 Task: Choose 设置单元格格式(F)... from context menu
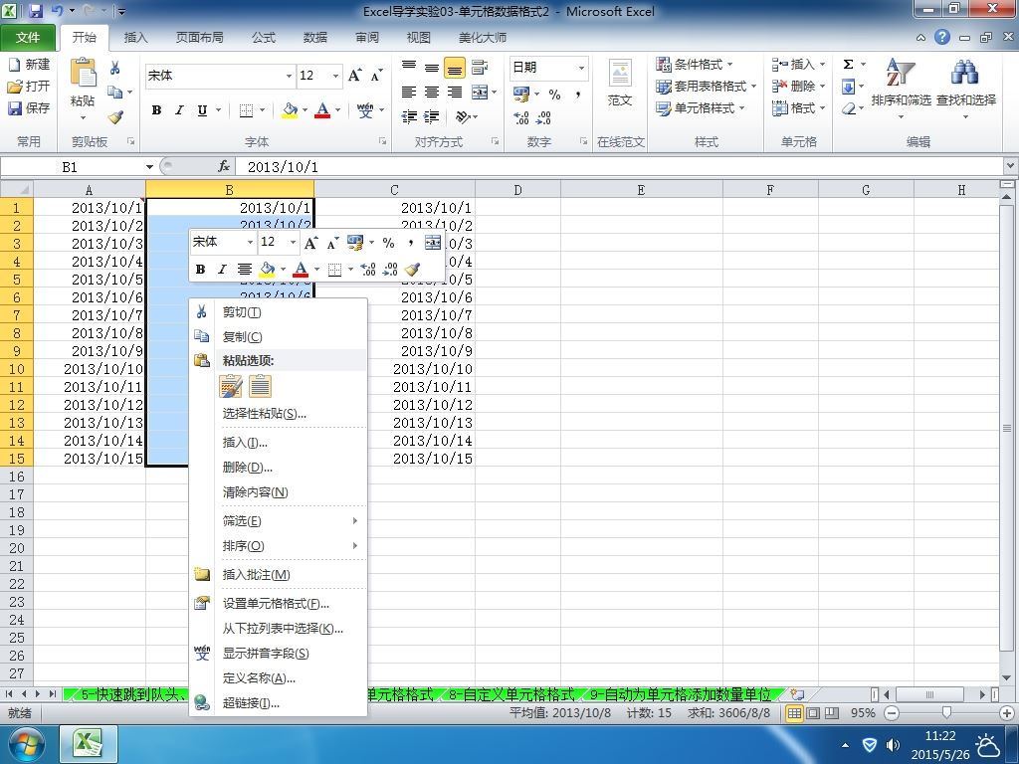coord(279,604)
